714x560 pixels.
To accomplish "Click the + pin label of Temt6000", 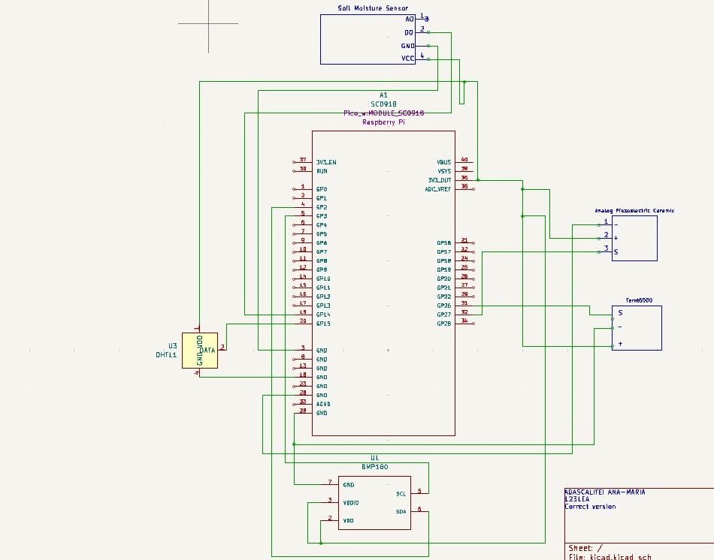I will pyautogui.click(x=620, y=344).
